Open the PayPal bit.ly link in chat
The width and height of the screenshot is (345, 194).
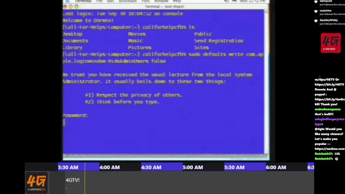pos(330,99)
